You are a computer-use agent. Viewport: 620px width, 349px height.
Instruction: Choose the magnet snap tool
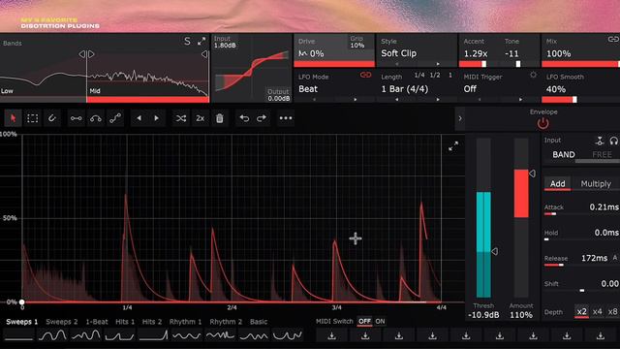click(x=51, y=118)
